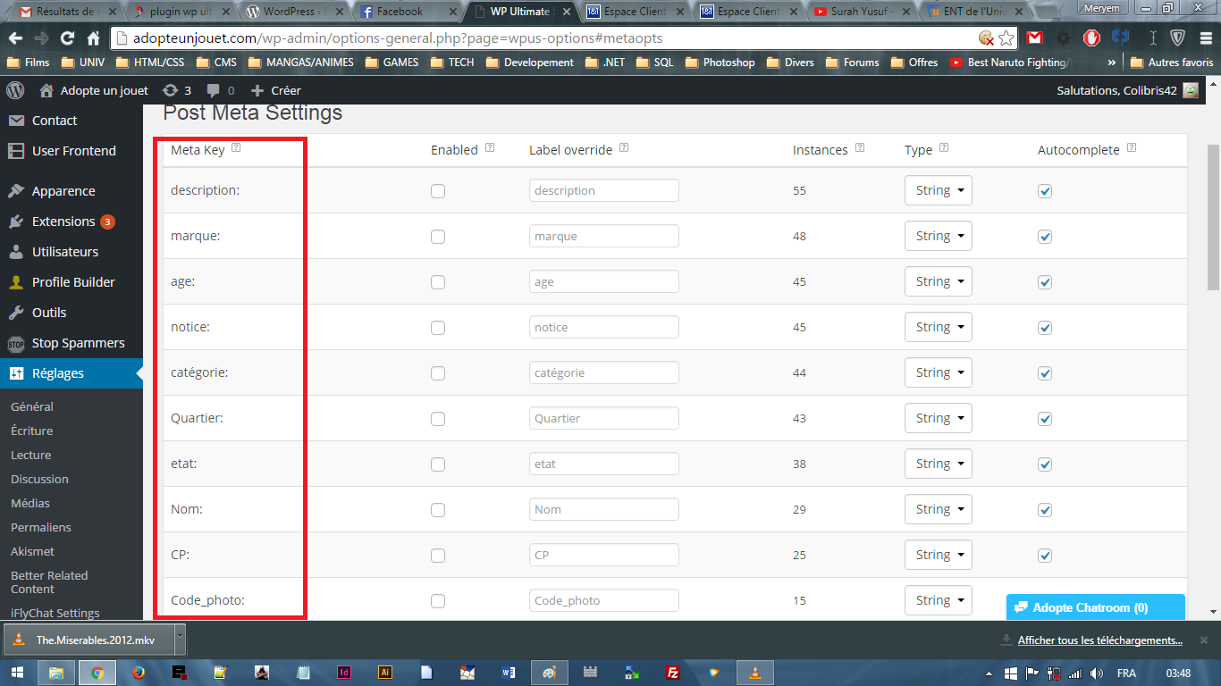
Task: Click the help icon next to Enabled
Action: 490,148
